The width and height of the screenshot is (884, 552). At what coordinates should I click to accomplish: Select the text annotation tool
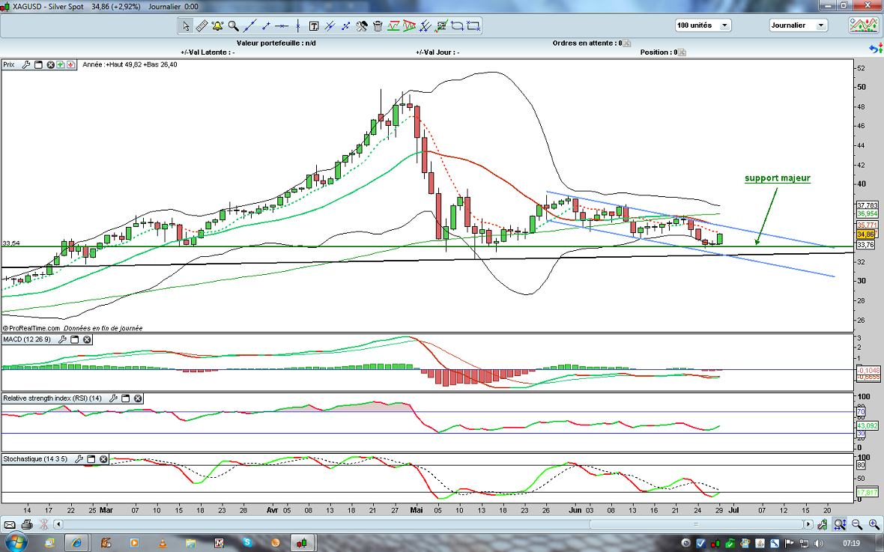314,26
